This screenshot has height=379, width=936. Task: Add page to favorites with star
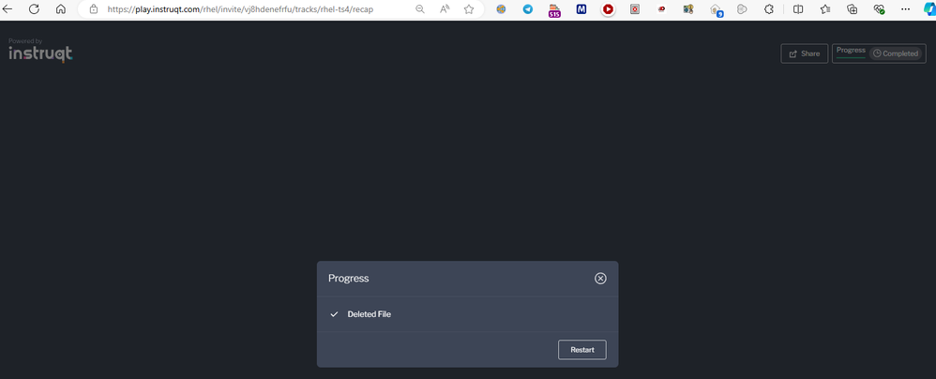[x=469, y=9]
